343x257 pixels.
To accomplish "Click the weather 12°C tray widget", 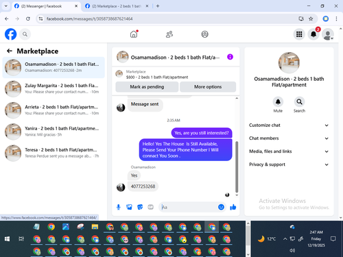I will [267, 239].
